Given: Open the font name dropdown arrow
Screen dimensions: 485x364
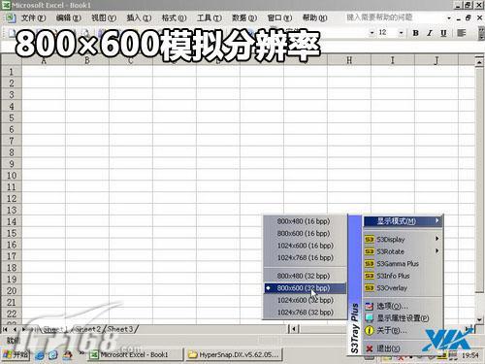Looking at the screenshot, I should [x=372, y=33].
